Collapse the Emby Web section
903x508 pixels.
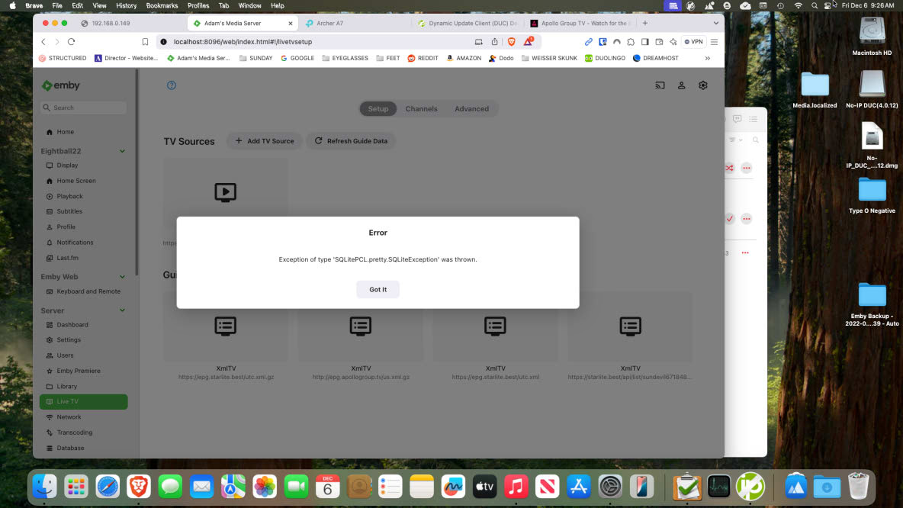121,276
